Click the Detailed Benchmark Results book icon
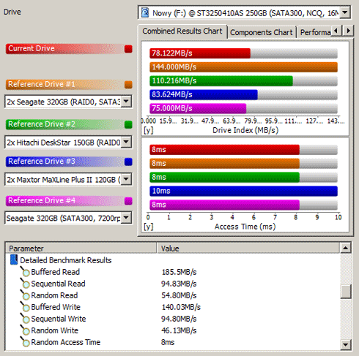Screen dimensions: 359x356 [14, 260]
